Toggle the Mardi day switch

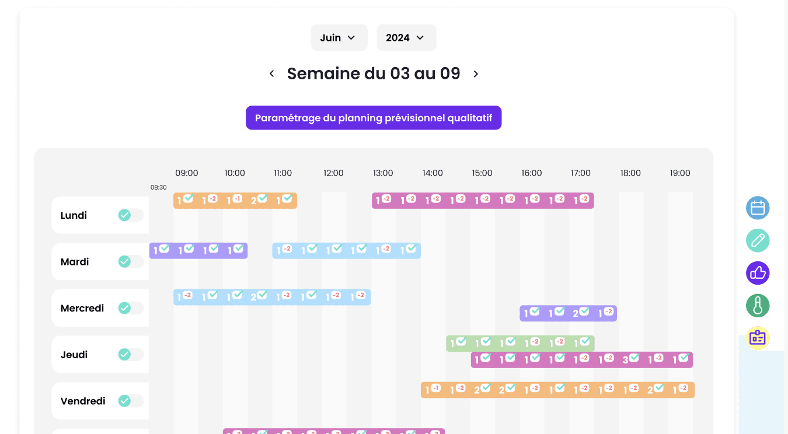[131, 261]
